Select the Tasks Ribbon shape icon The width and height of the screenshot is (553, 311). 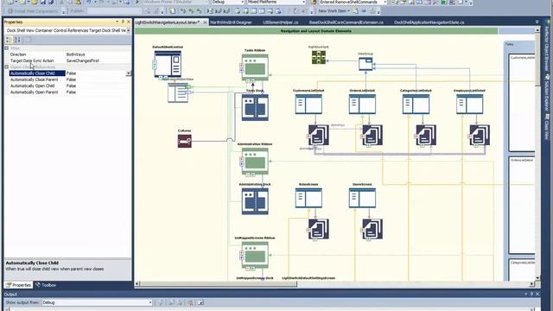255,67
